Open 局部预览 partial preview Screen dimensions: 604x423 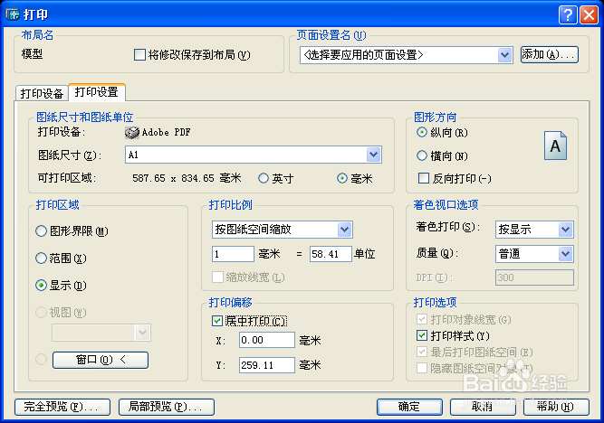click(167, 407)
